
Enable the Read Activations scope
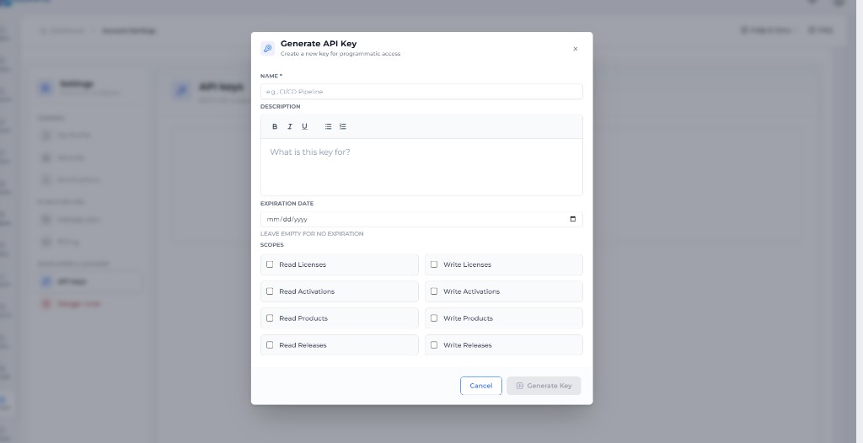[270, 291]
